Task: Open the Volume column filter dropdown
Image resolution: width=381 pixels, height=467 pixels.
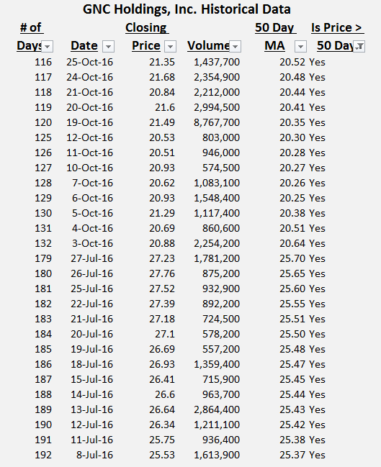Action: 236,47
